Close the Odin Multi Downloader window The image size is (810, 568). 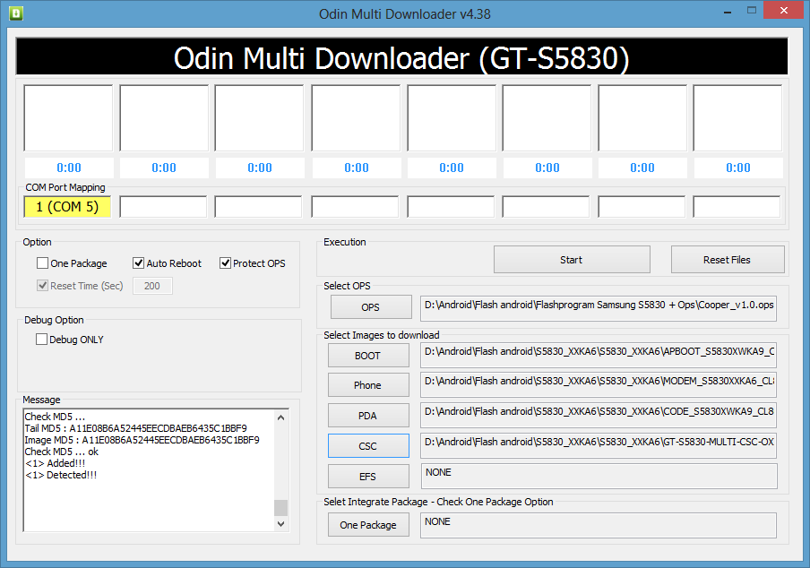[x=784, y=11]
